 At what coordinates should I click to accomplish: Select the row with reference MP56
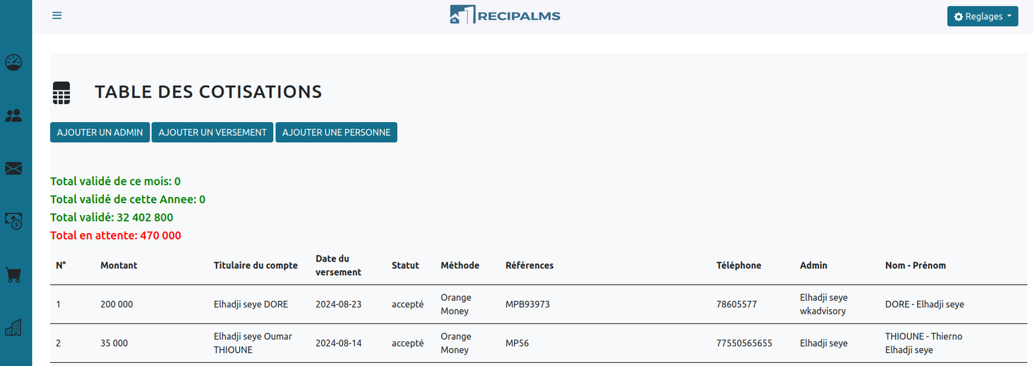pyautogui.click(x=517, y=343)
